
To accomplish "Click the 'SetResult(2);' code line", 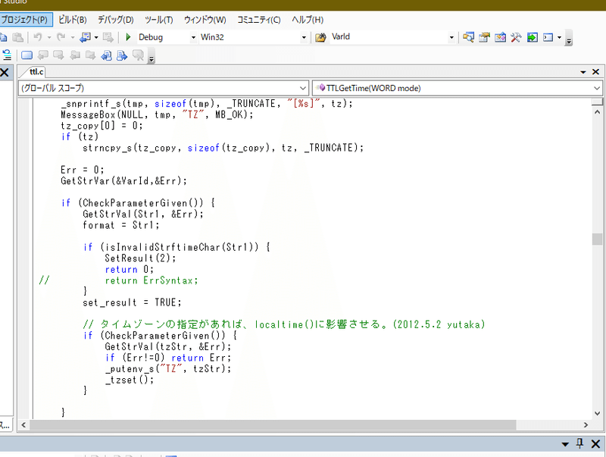I will [x=140, y=258].
